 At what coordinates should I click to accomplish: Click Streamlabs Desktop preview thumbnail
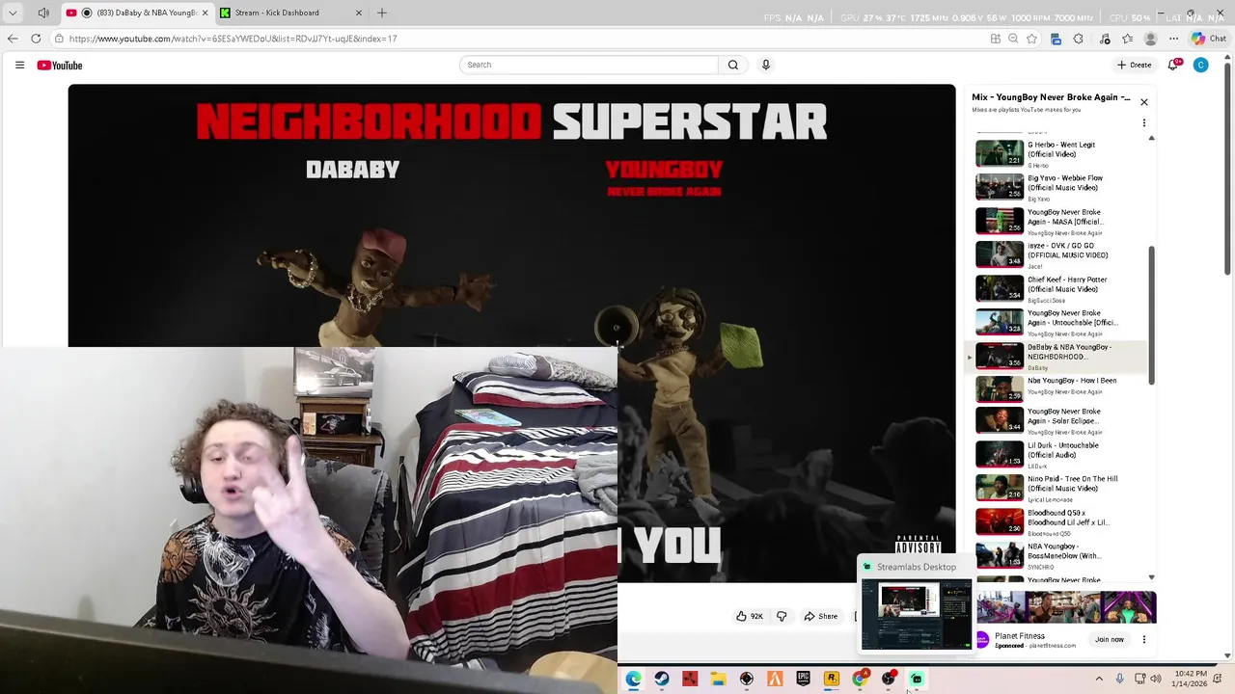916,614
